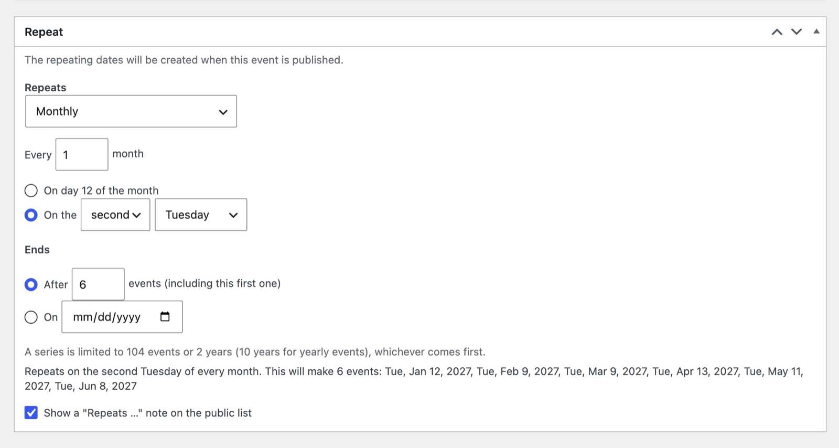Select the 'On the' weekday radio button
The width and height of the screenshot is (839, 448).
pyautogui.click(x=31, y=215)
